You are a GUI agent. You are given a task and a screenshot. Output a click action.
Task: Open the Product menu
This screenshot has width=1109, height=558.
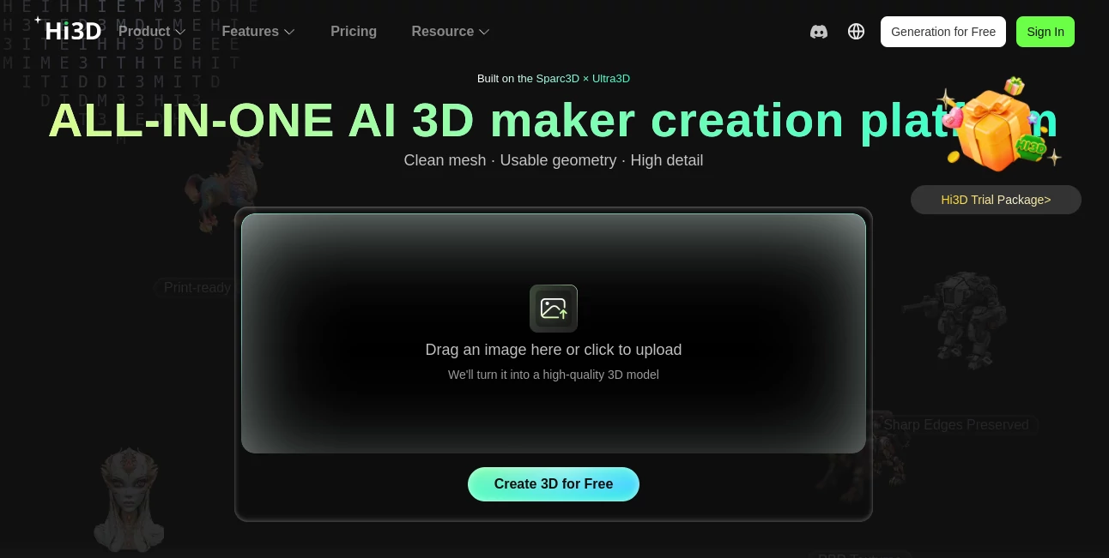[152, 32]
